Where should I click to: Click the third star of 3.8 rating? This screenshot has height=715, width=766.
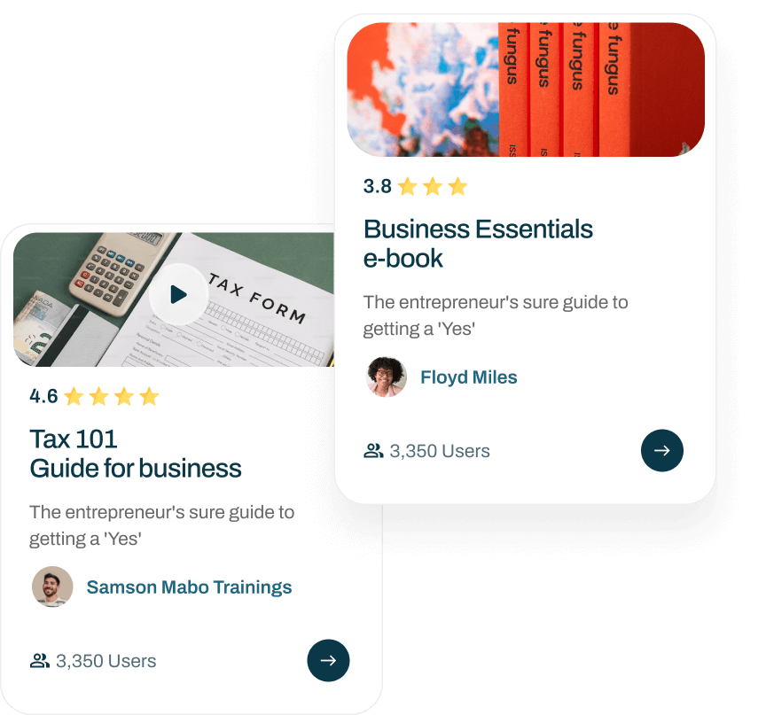pyautogui.click(x=457, y=186)
